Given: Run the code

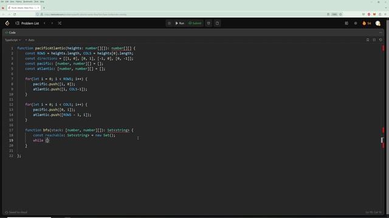Looking at the screenshot, I should coord(180,23).
